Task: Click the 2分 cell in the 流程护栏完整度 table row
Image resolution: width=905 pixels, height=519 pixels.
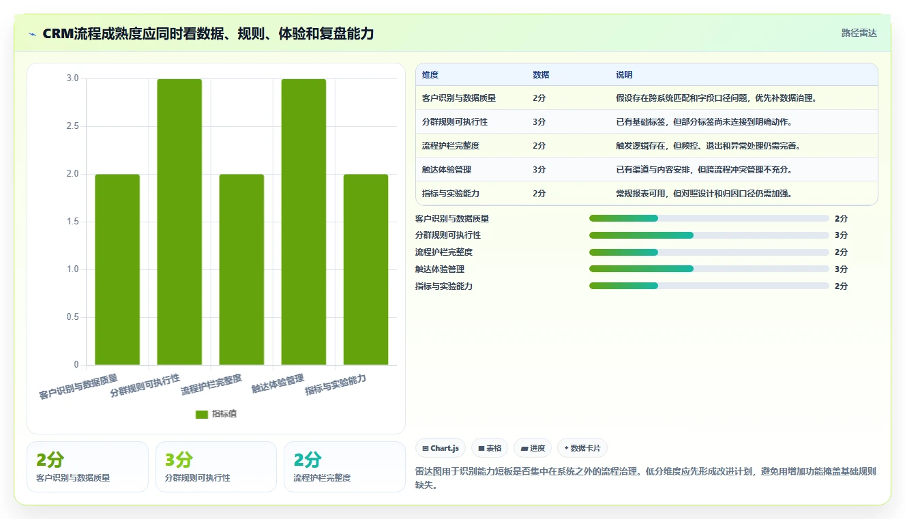Action: coord(539,146)
